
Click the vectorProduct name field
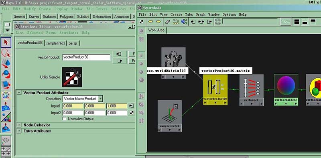(86, 57)
